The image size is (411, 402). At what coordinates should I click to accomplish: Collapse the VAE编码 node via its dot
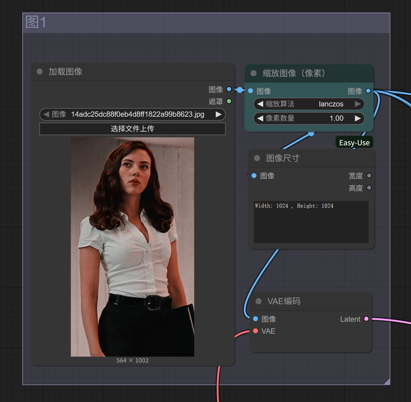(x=259, y=301)
